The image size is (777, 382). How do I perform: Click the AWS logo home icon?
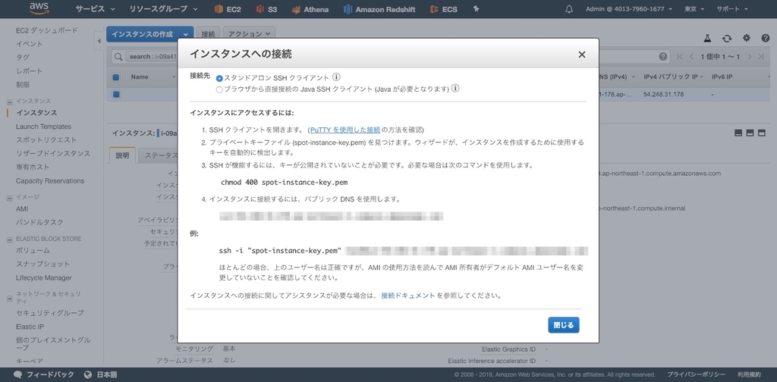pyautogui.click(x=39, y=8)
